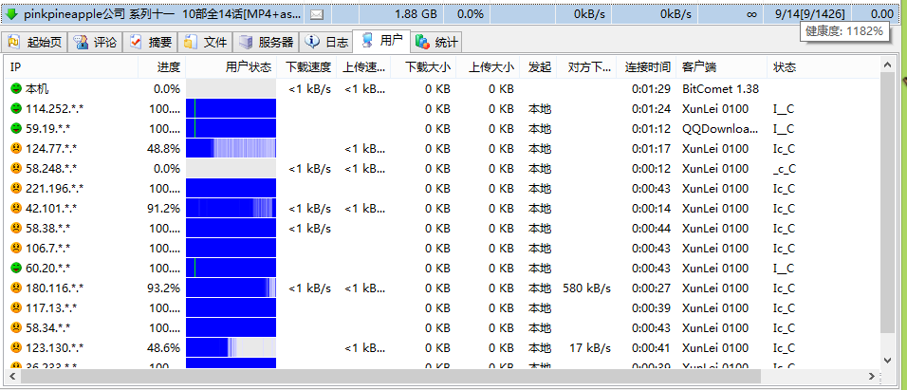Sort peers by the 客户端 column header
Screen dimensions: 907x390
pyautogui.click(x=699, y=67)
